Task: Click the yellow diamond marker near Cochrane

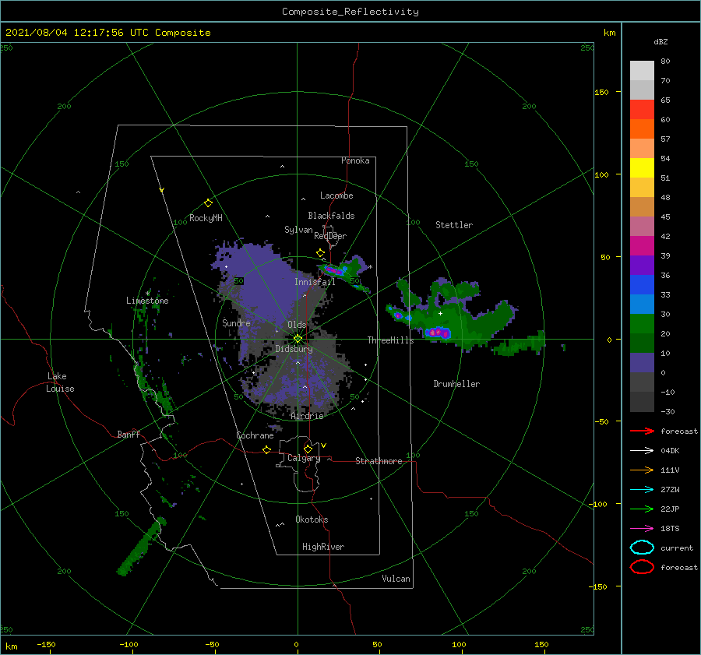Action: 267,449
